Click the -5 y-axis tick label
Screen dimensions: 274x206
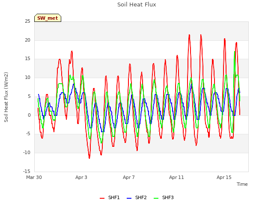point(28,134)
